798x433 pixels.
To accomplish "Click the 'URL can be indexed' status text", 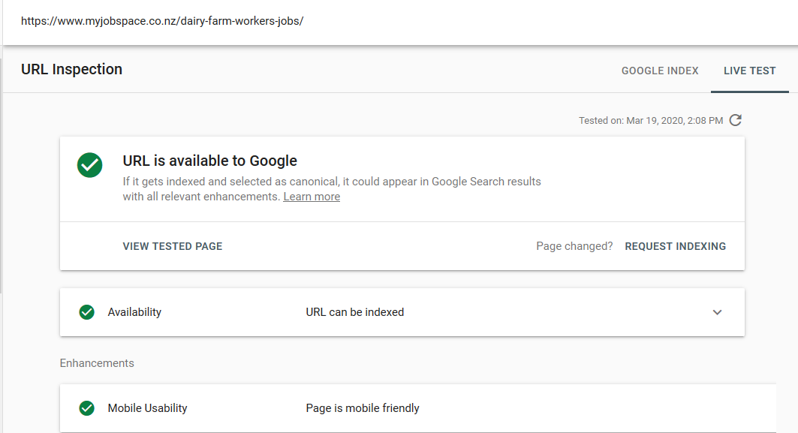I will point(355,312).
